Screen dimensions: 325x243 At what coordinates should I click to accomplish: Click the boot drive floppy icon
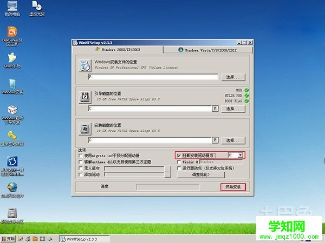[85, 97]
